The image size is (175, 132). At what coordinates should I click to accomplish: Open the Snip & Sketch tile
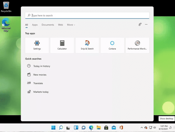pyautogui.click(x=87, y=45)
